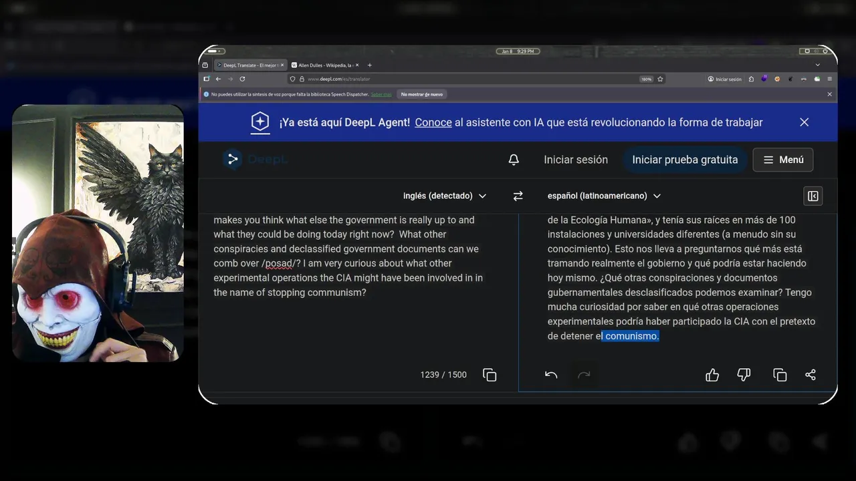This screenshot has width=856, height=481.
Task: Give the translation a thumbs down
Action: [x=744, y=375]
